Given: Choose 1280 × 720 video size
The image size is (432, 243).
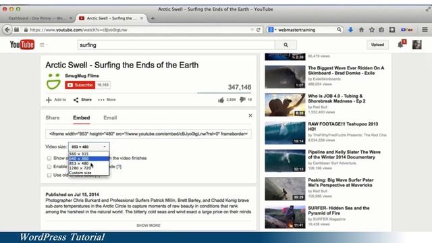Looking at the screenshot, I should [x=88, y=168].
